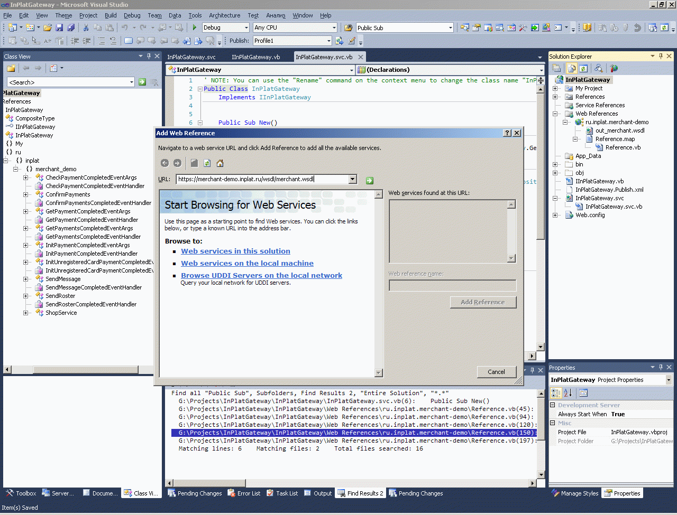Open the Manage Styles tab
Image resolution: width=677 pixels, height=515 pixels.
tap(574, 493)
